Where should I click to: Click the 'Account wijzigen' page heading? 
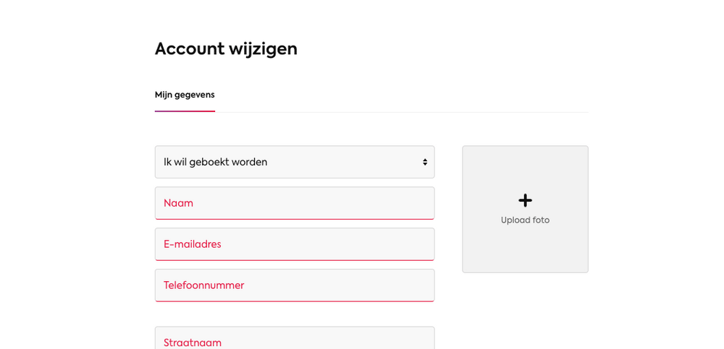point(226,49)
